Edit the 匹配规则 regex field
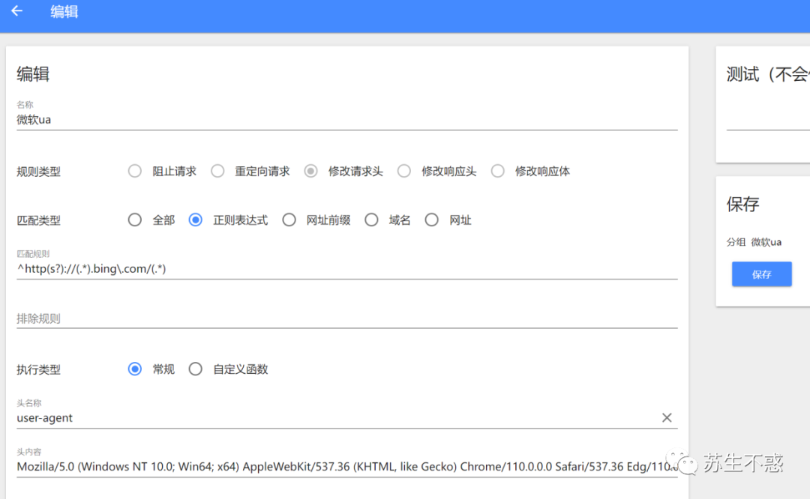 (346, 269)
